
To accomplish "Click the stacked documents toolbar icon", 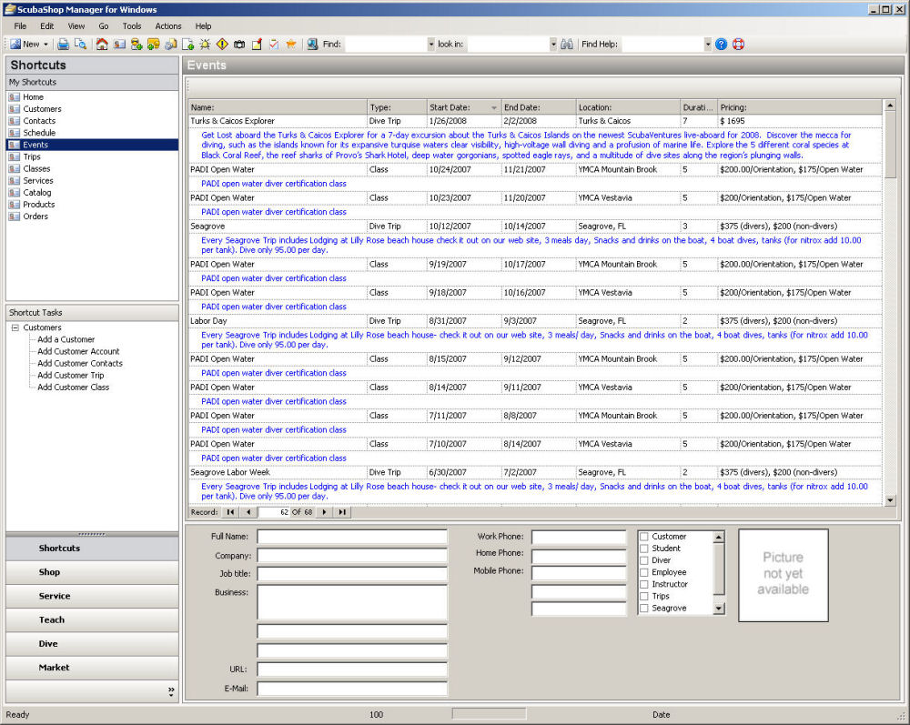I will click(171, 44).
